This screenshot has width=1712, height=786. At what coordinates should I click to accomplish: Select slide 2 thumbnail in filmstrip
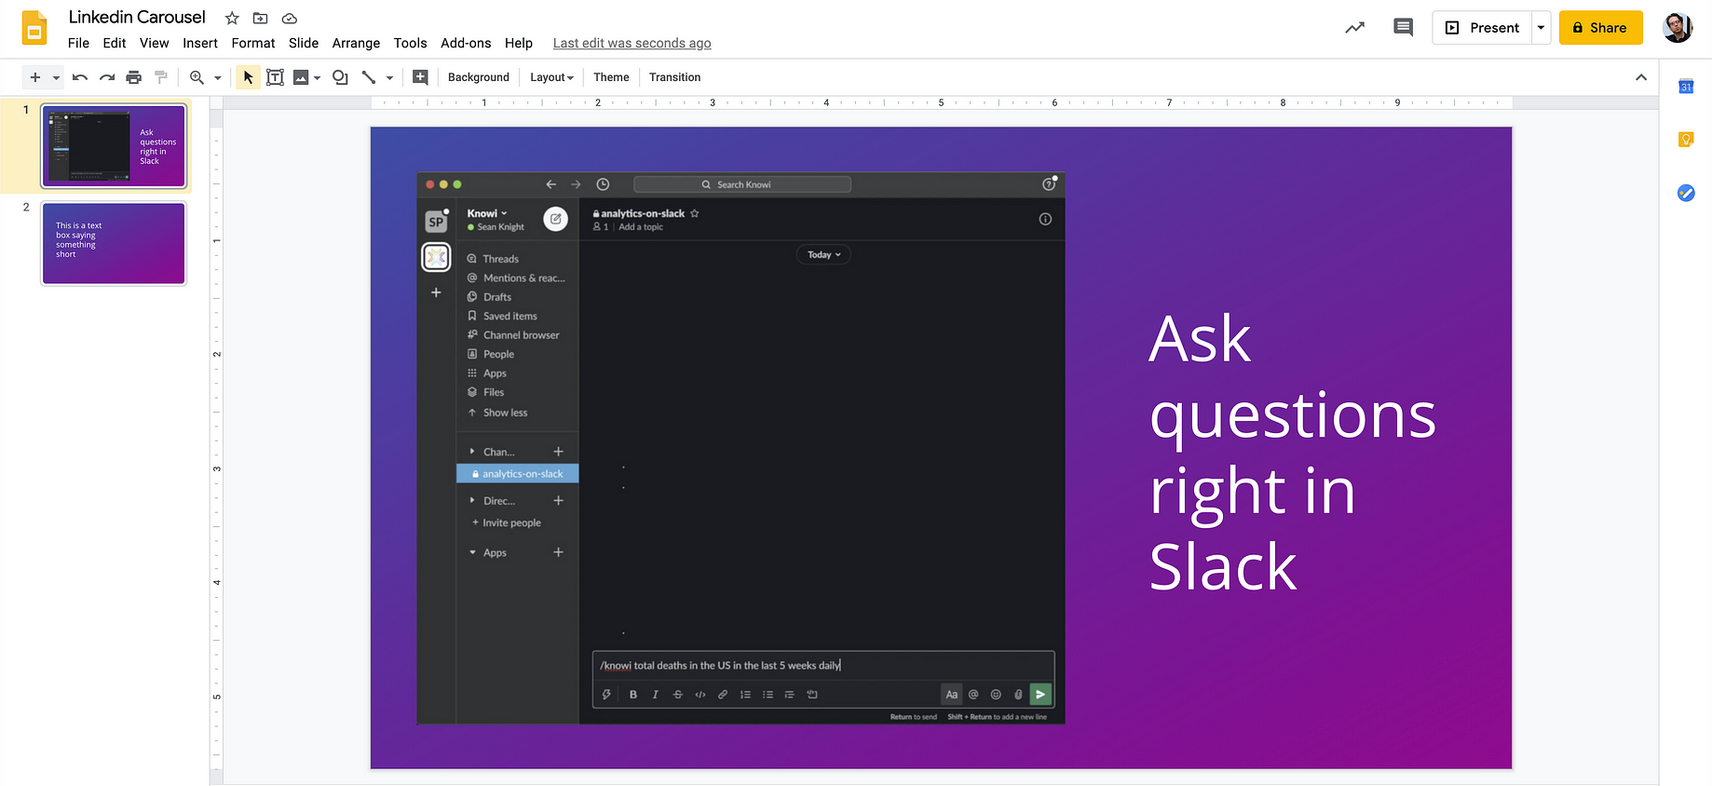[x=114, y=243]
